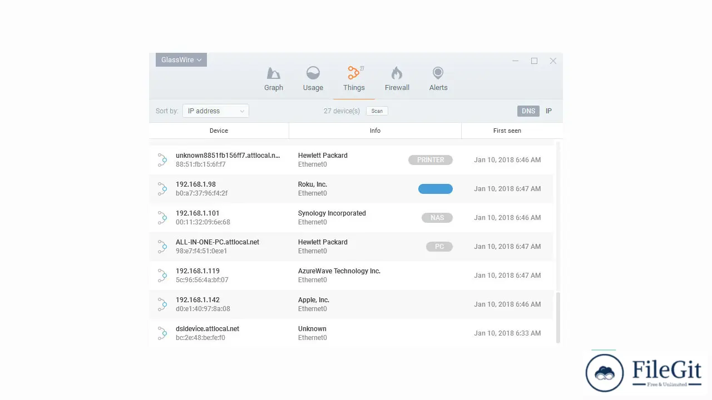Click MAC address 98:e7:f4:51:0e:e1

tap(201, 251)
